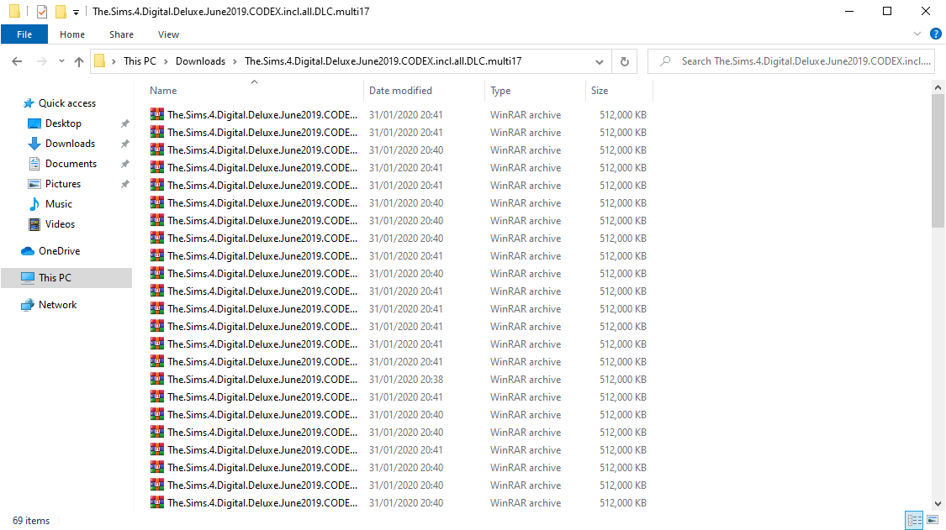
Task: Switch to the Share ribbon tab
Action: point(121,34)
